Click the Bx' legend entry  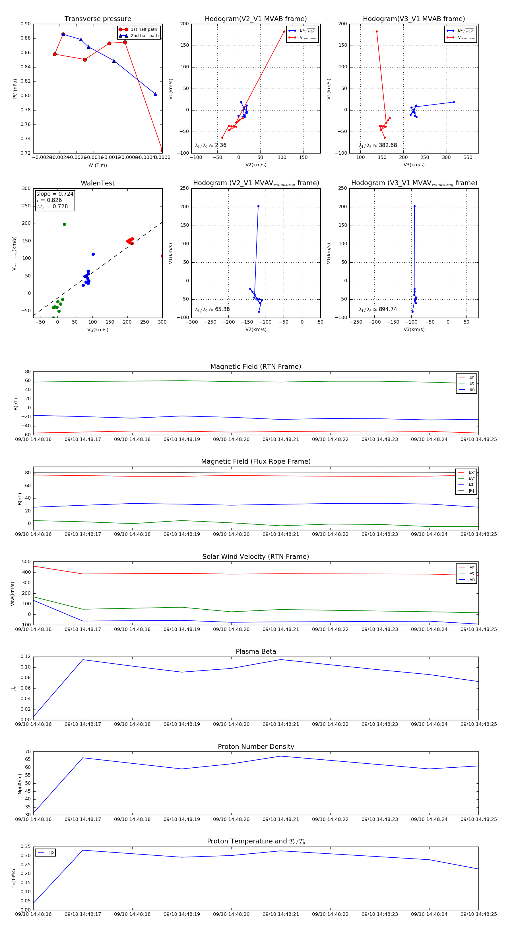pos(466,473)
